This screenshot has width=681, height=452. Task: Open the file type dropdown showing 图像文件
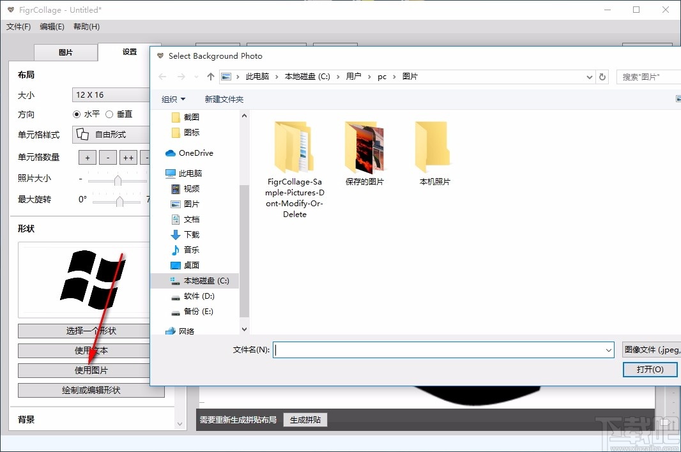click(650, 349)
